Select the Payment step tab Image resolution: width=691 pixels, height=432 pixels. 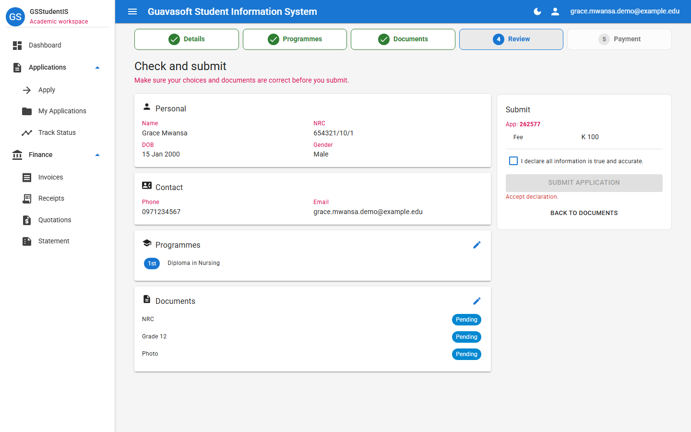click(x=620, y=39)
